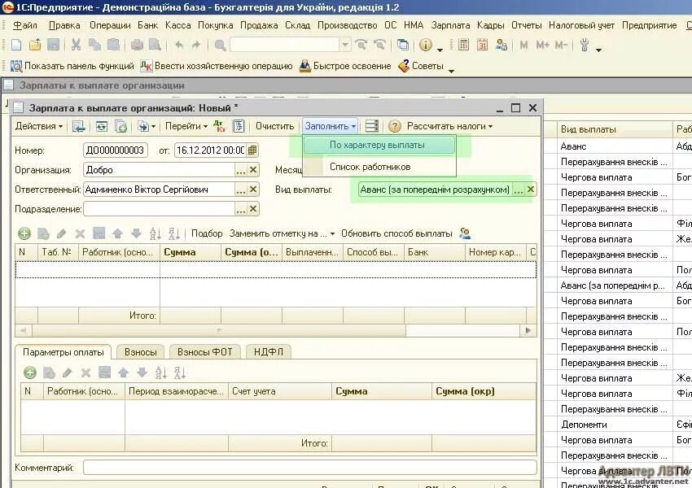Click the Счет учета column header in lower table

pos(279,391)
